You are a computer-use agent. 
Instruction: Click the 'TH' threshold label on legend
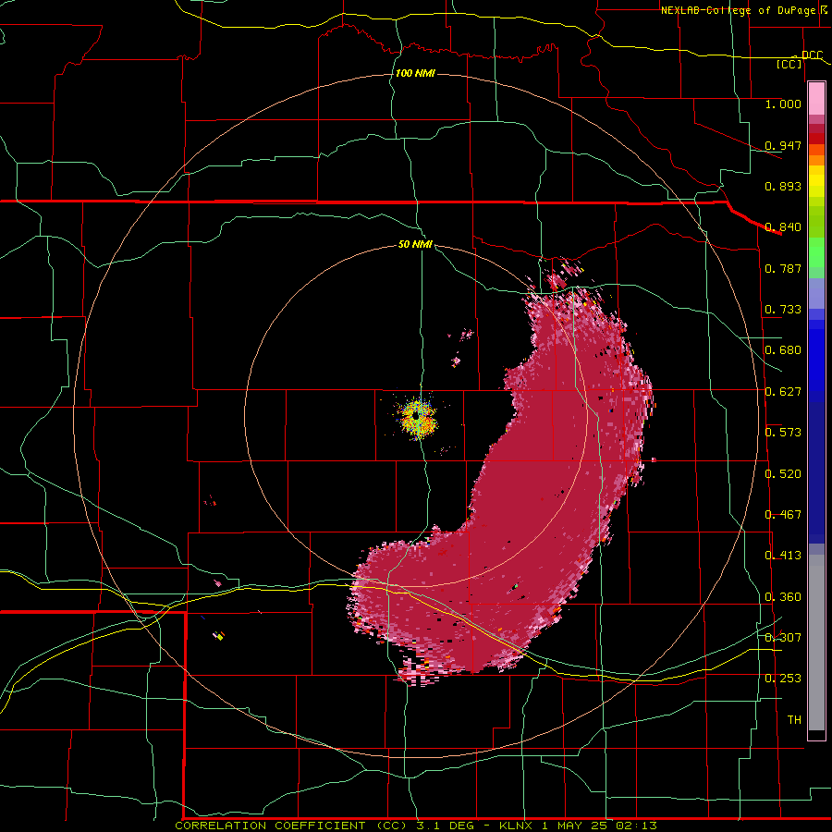[794, 720]
